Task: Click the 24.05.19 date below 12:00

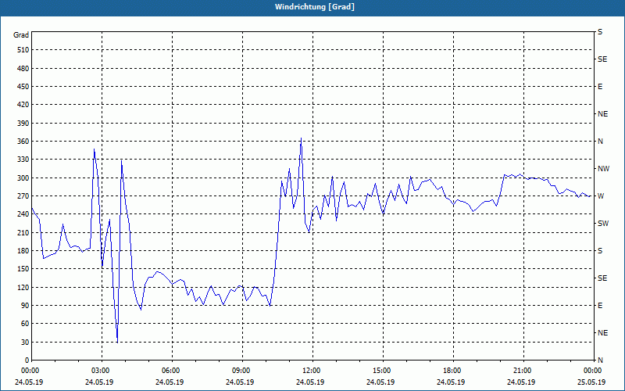Action: coord(309,382)
